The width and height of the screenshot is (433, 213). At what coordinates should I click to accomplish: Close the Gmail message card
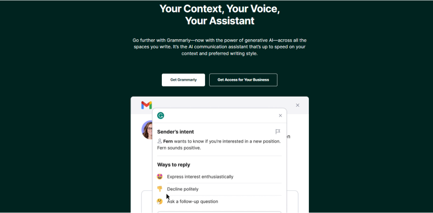(x=297, y=105)
